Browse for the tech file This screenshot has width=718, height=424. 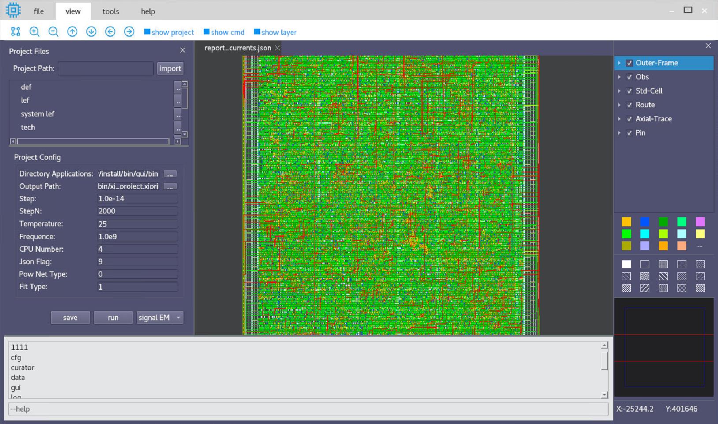pos(178,128)
